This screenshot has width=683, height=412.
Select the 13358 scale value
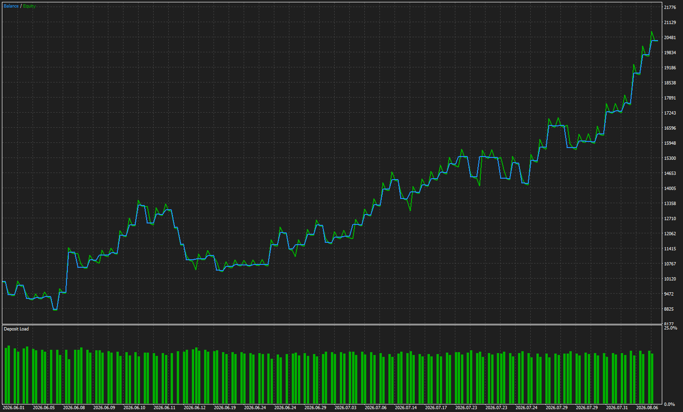point(670,204)
